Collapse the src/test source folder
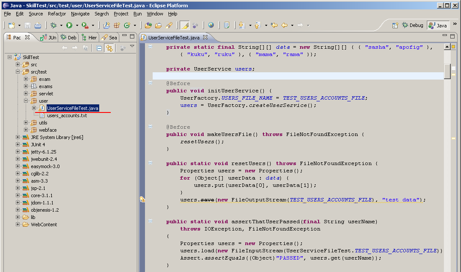 pyautogui.click(x=18, y=72)
